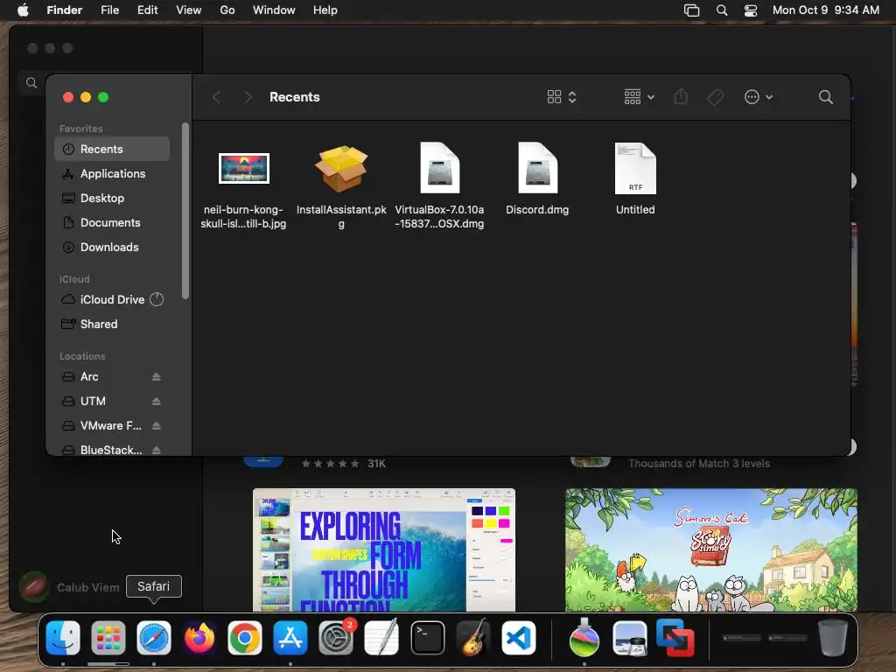The width and height of the screenshot is (896, 672).
Task: Open Visual Studio Code from the Dock
Action: pyautogui.click(x=519, y=638)
